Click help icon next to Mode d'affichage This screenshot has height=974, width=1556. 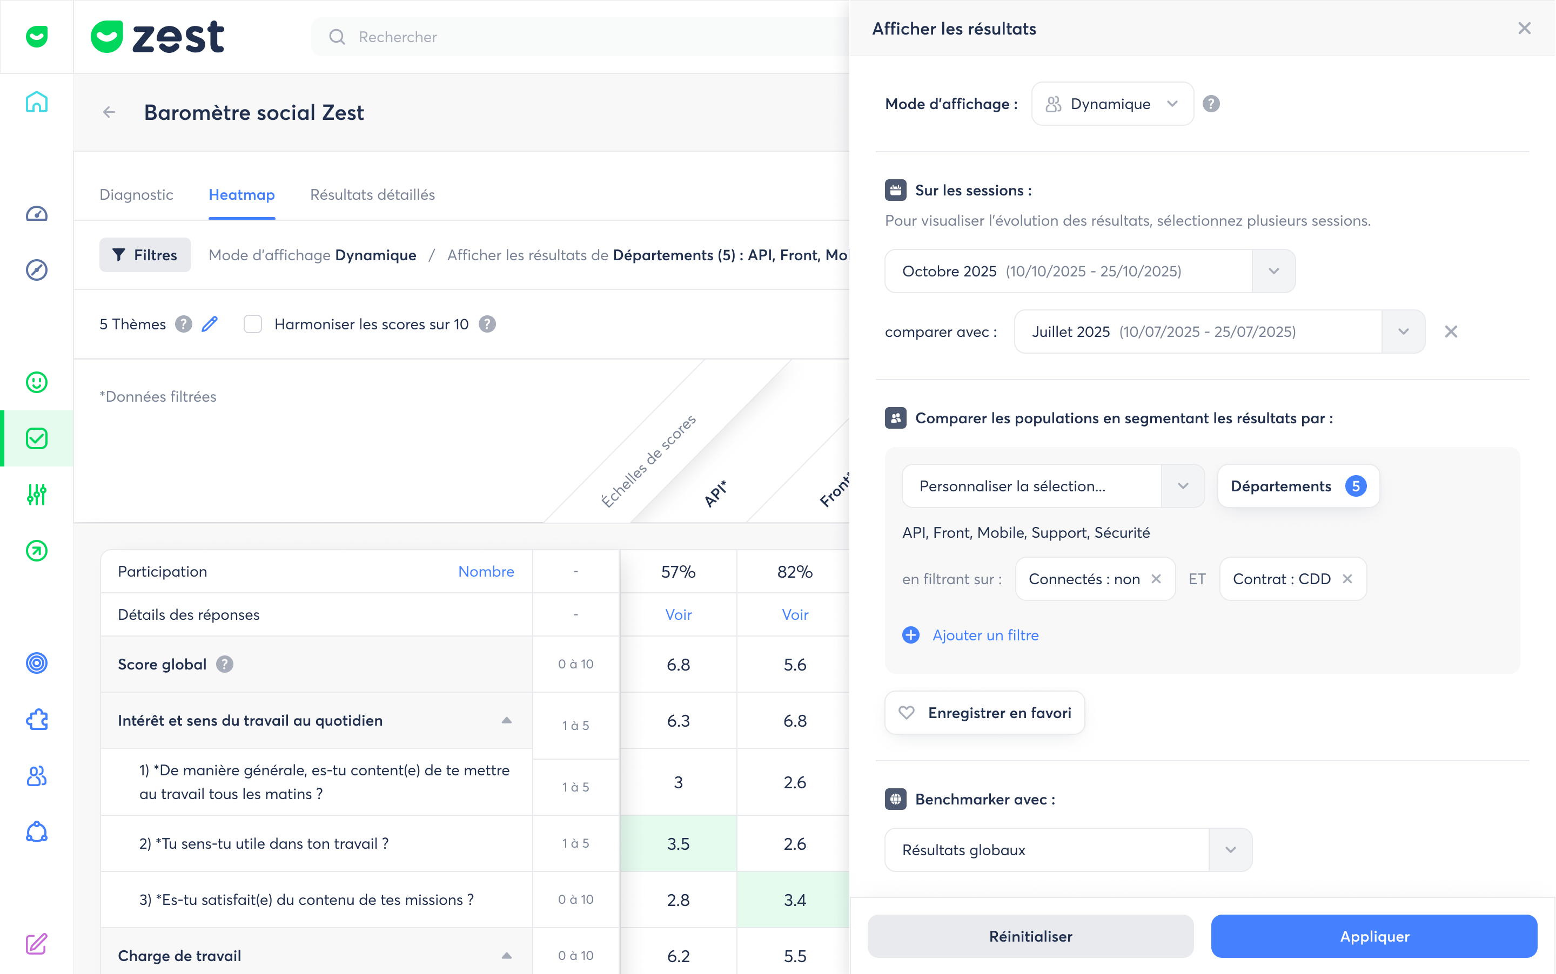[1211, 104]
